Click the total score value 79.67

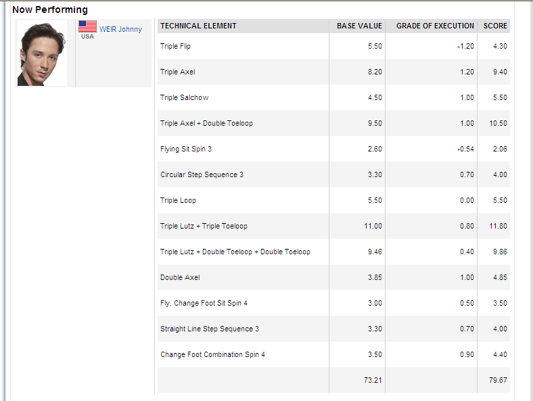point(498,380)
